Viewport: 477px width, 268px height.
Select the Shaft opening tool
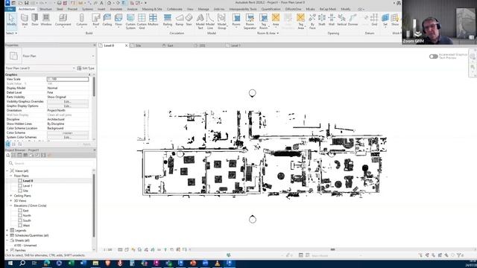pyautogui.click(x=322, y=20)
